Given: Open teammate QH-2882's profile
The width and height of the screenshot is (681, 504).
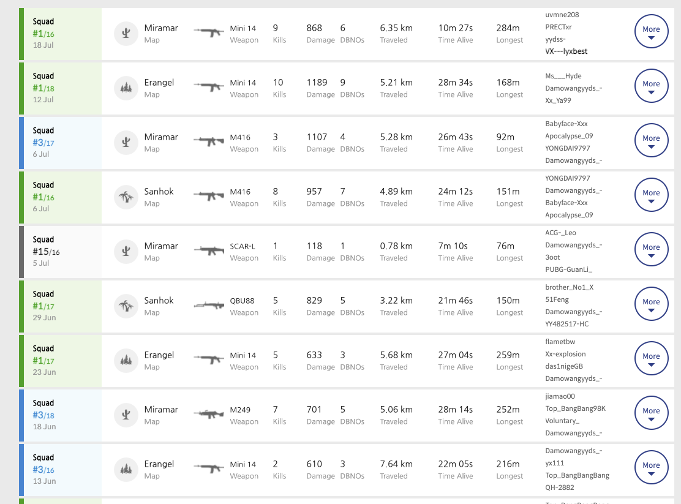Looking at the screenshot, I should (560, 487).
